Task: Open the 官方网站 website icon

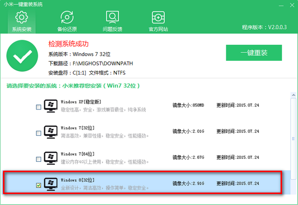Action: click(158, 17)
